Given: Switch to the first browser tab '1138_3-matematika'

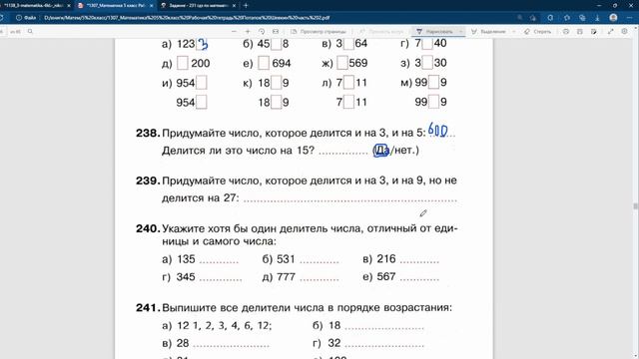Looking at the screenshot, I should [33, 6].
